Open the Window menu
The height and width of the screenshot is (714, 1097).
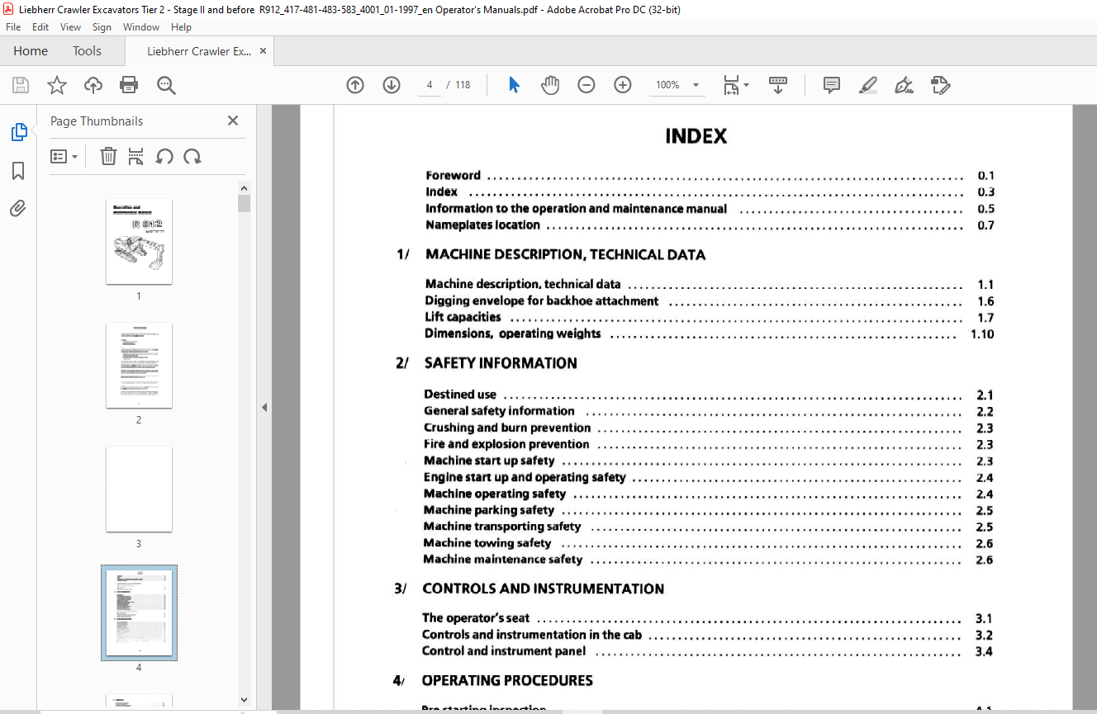(141, 27)
